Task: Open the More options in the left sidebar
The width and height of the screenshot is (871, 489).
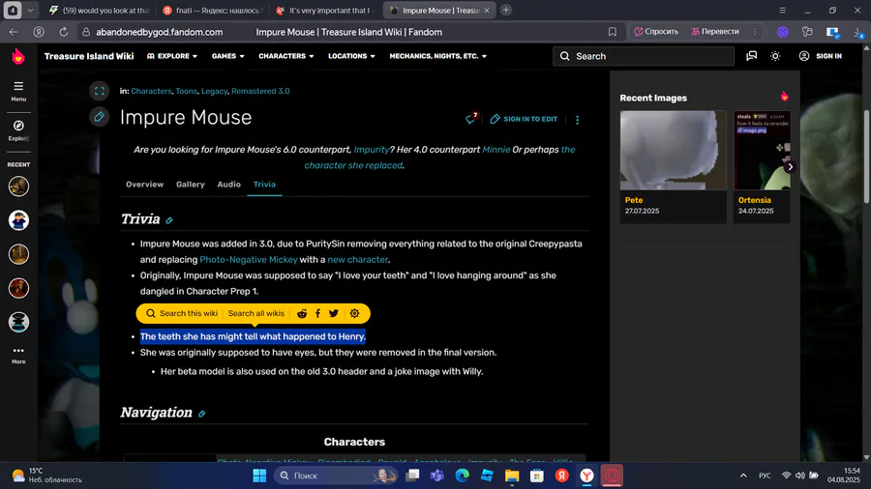Action: tap(18, 356)
